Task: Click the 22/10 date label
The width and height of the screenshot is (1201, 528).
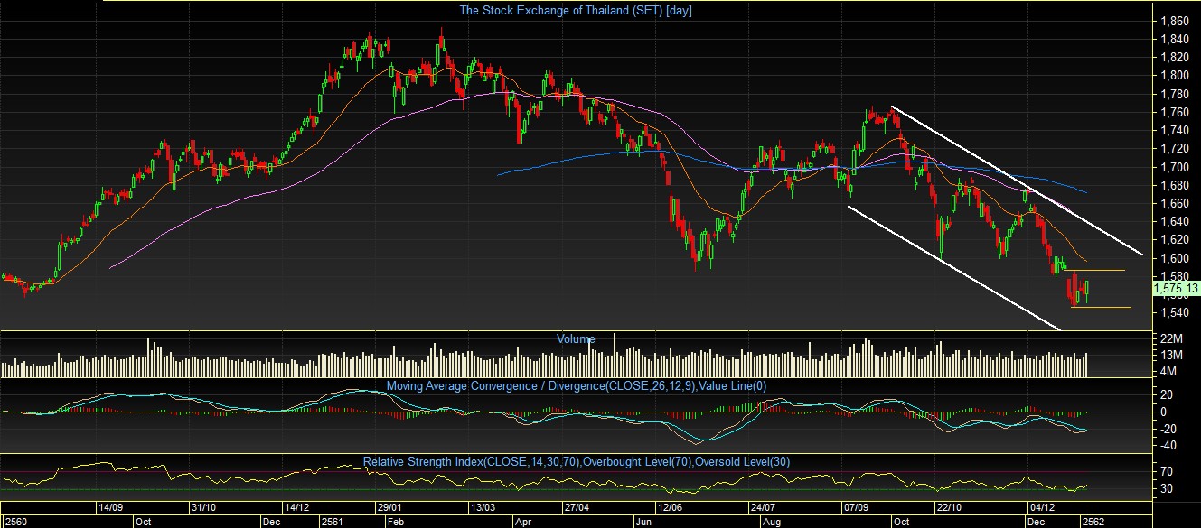Action: click(952, 507)
